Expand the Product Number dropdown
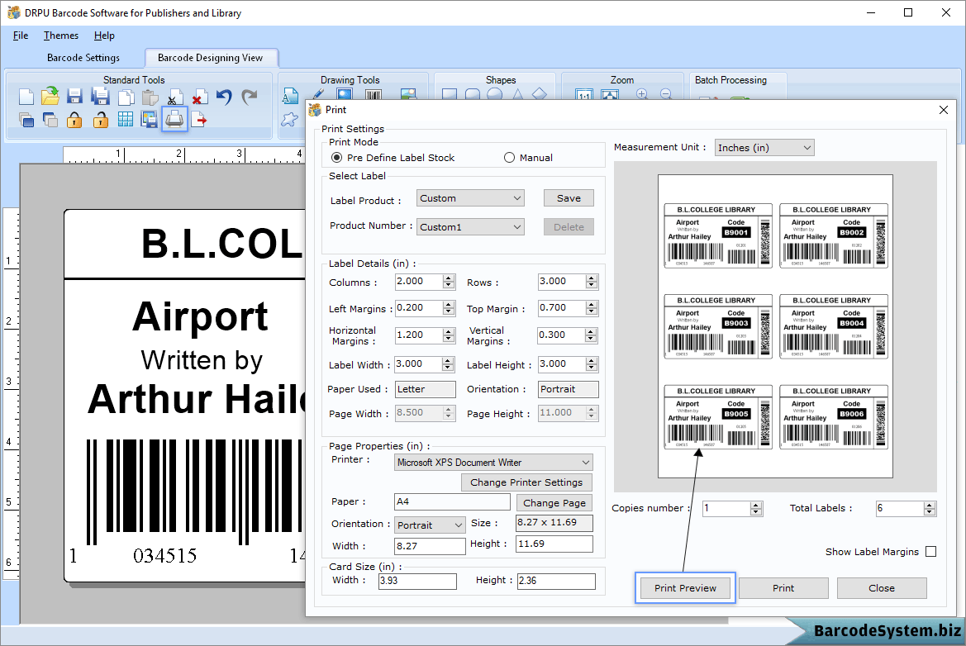The image size is (966, 646). [x=471, y=227]
